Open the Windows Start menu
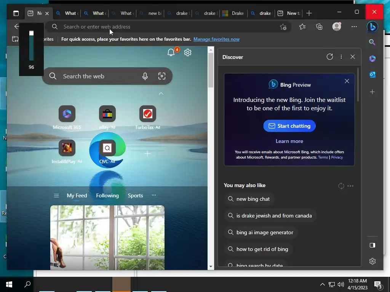Image resolution: width=390 pixels, height=292 pixels. point(9,284)
